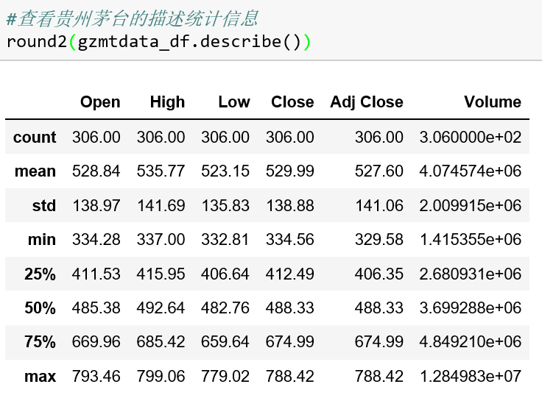
Task: Click 50% Volume value 3.699288e+06
Action: [471, 308]
